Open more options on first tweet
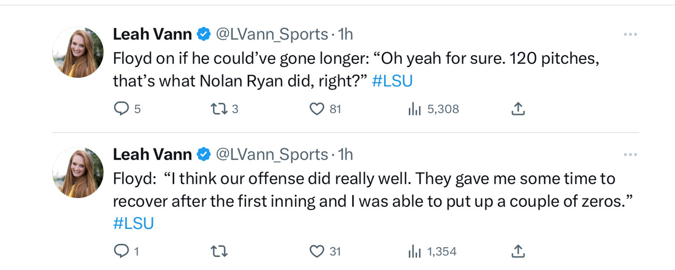The height and width of the screenshot is (270, 675). pos(630,34)
